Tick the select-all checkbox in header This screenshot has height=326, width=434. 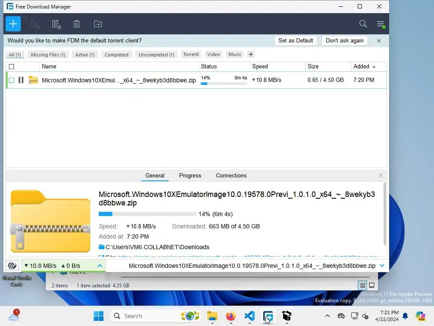(11, 67)
